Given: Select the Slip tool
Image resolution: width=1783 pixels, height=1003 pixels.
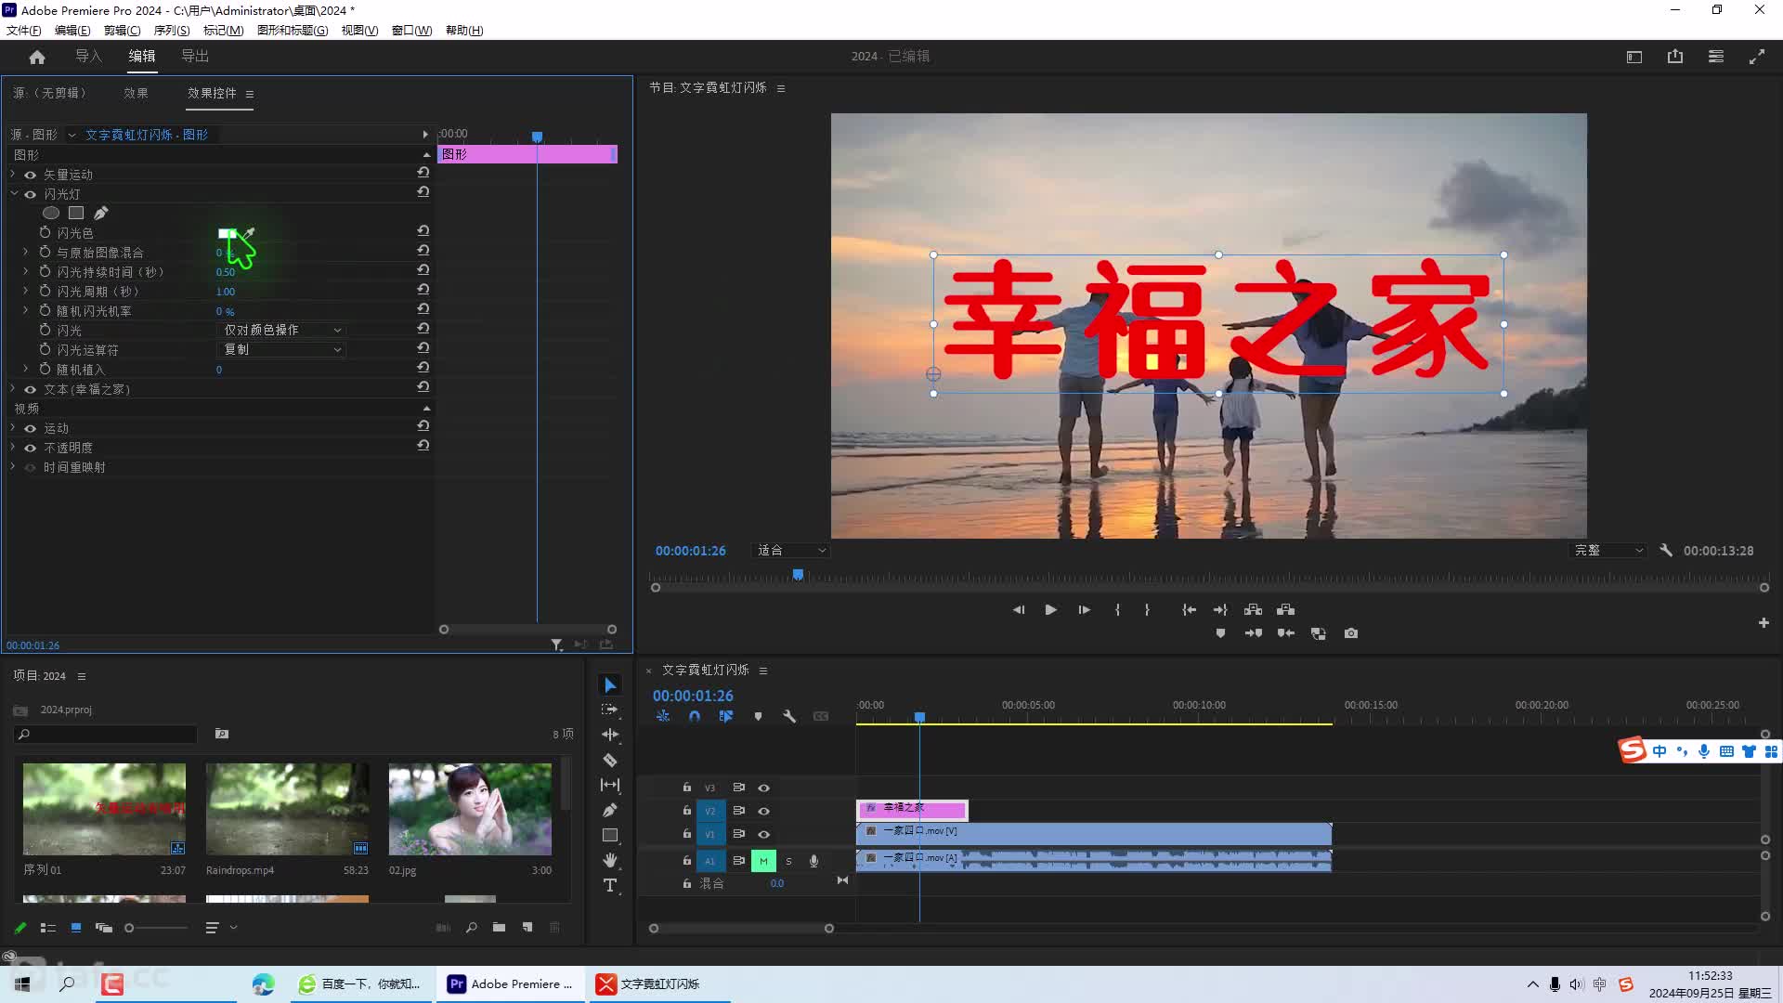Looking at the screenshot, I should [610, 785].
